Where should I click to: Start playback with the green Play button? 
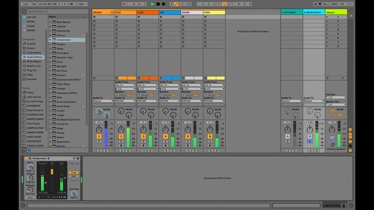coord(153,4)
